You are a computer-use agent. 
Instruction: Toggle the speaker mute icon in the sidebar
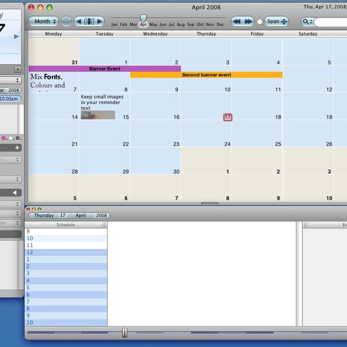[x=15, y=193]
